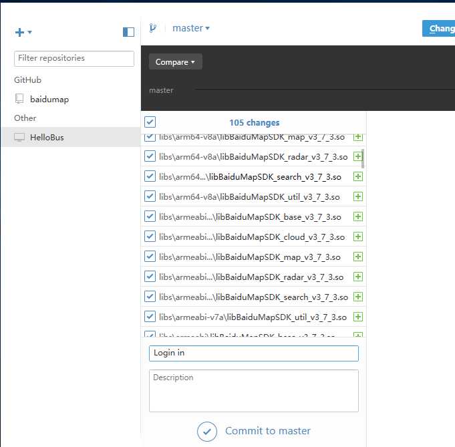Click Commit to master button

[254, 432]
